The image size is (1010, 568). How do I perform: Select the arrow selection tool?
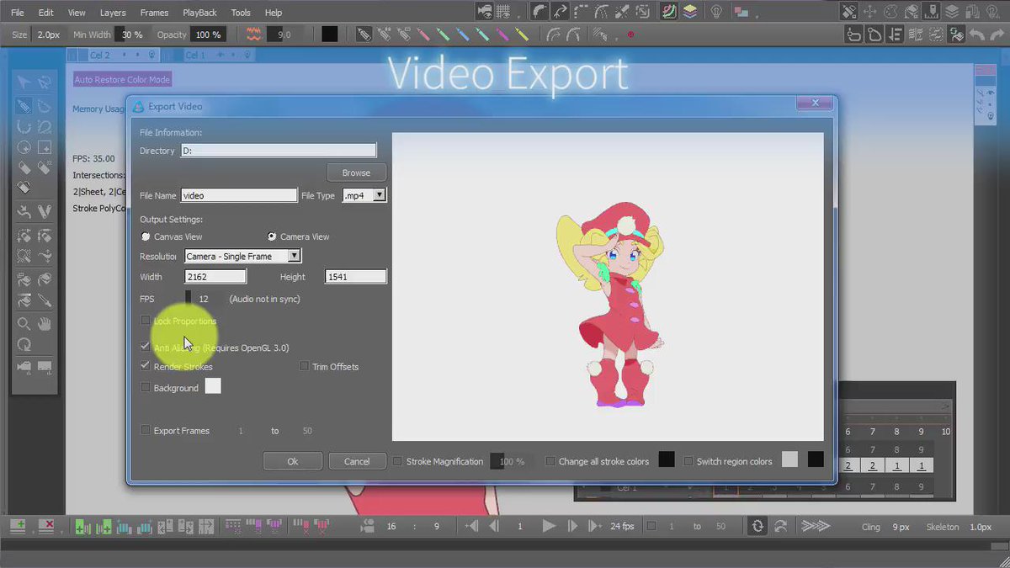24,82
